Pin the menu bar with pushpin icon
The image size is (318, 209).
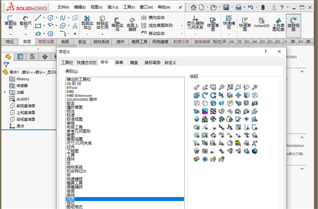coord(180,7)
